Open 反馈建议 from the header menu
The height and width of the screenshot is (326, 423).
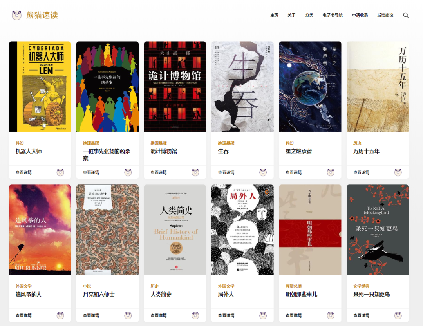385,15
